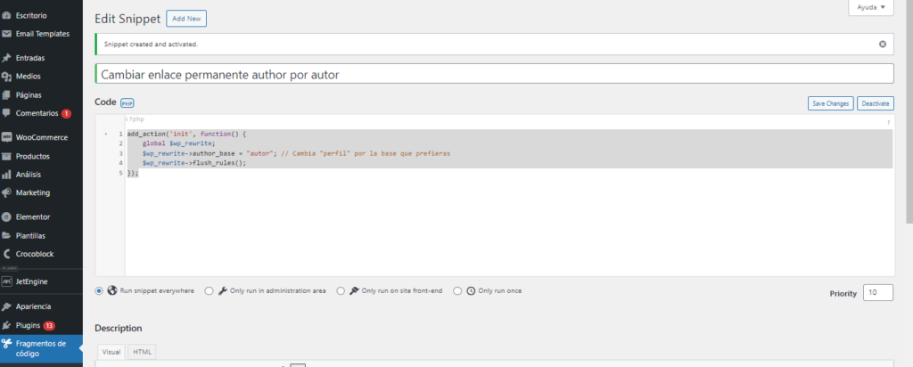The height and width of the screenshot is (367, 913).
Task: Click the Medios media icon
Action: point(6,77)
